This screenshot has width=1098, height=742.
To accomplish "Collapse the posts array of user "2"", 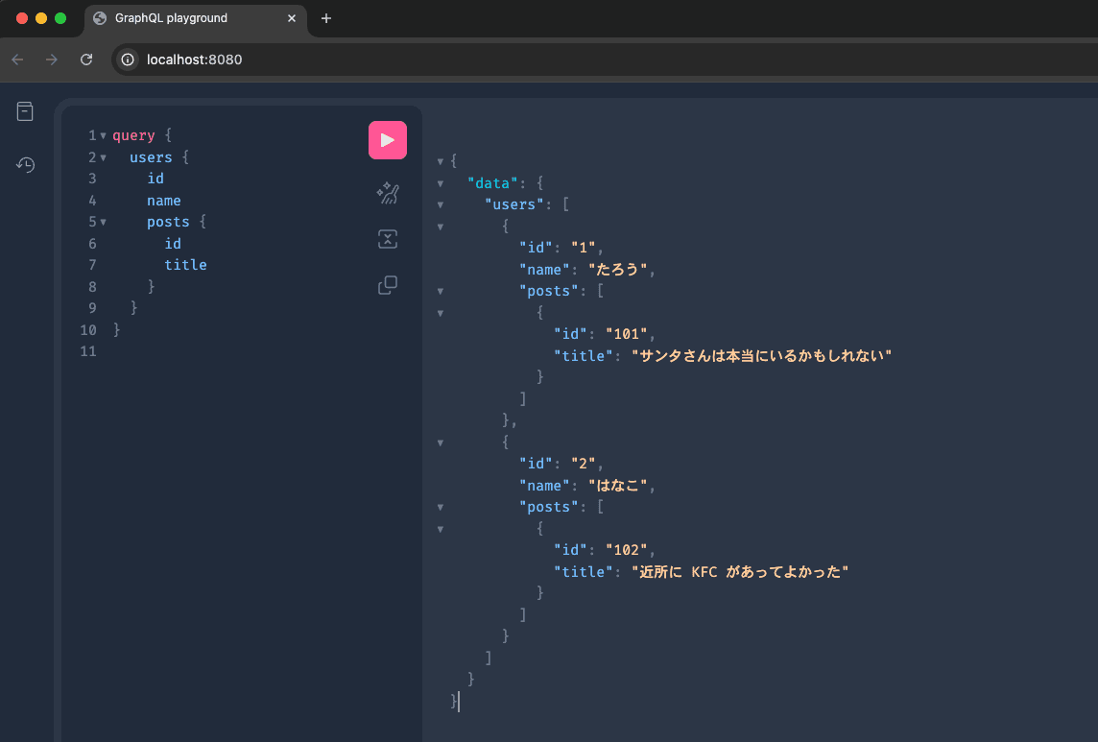I will tap(440, 507).
